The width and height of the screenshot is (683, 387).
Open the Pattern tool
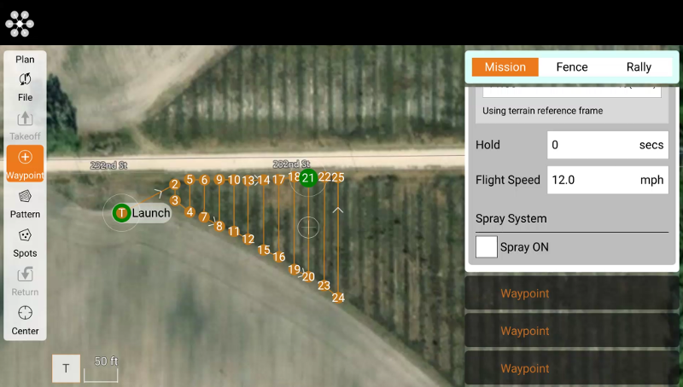click(25, 204)
